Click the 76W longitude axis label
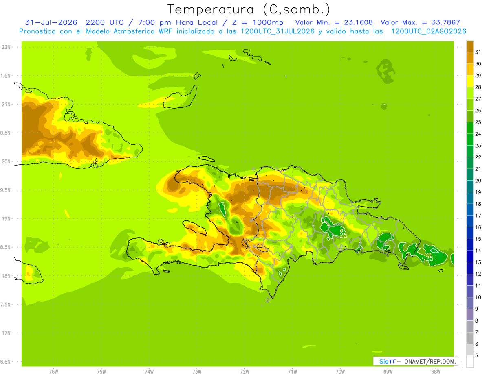The image size is (489, 377). [x=53, y=371]
